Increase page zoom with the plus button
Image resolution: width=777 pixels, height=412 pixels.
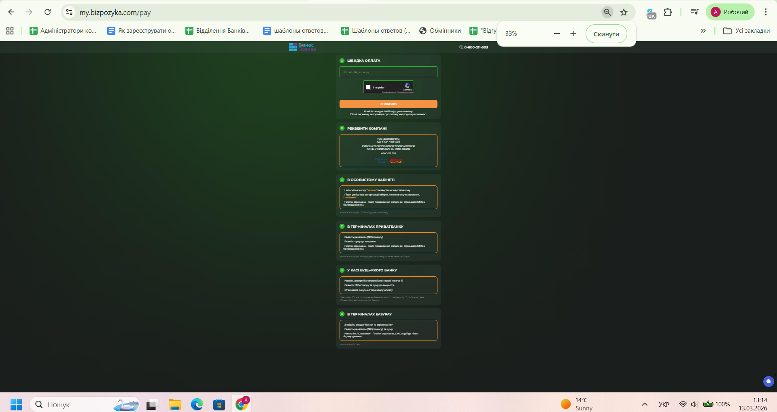pyautogui.click(x=573, y=34)
